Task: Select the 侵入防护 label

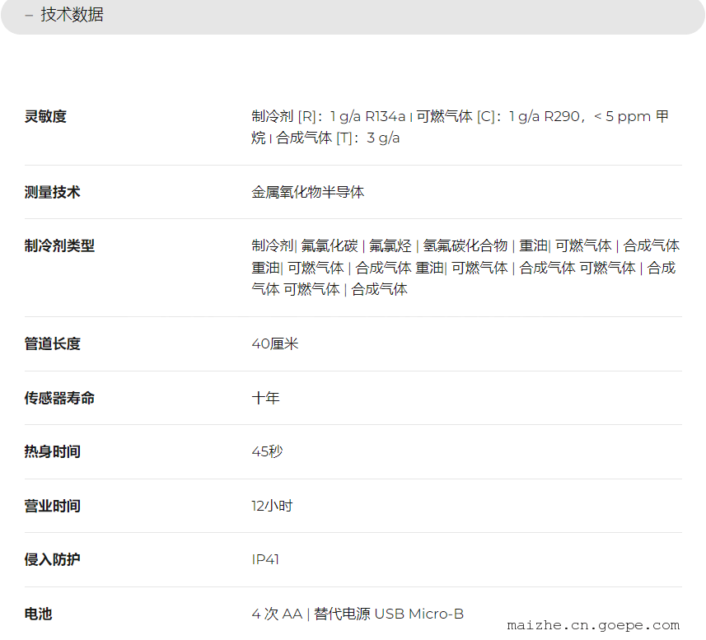Action: click(x=52, y=560)
